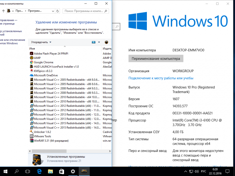Click the VMware Tools icon
235x176 pixels.
click(31, 136)
